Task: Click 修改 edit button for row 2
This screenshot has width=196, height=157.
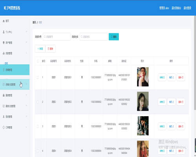Action: coord(171,102)
